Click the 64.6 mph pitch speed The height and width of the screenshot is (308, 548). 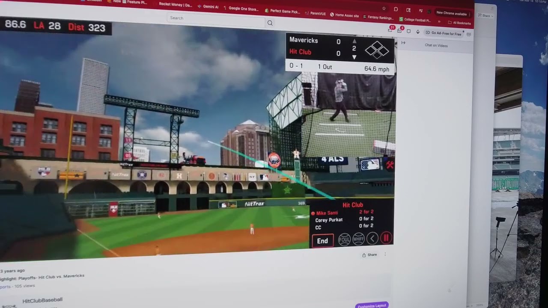pyautogui.click(x=377, y=68)
